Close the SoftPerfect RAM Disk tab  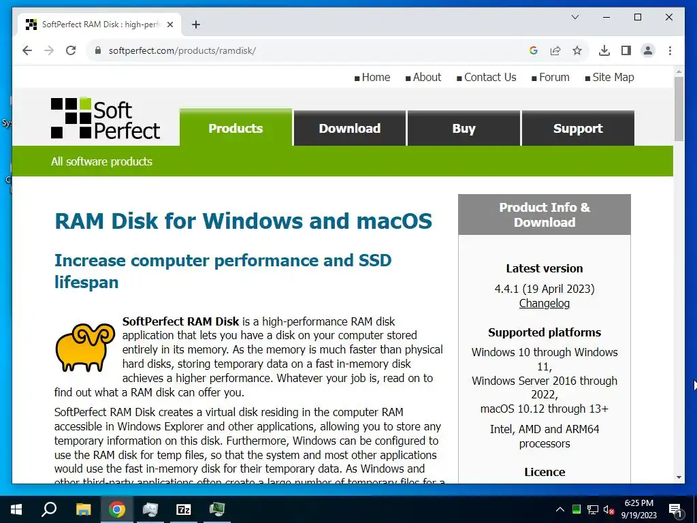169,25
